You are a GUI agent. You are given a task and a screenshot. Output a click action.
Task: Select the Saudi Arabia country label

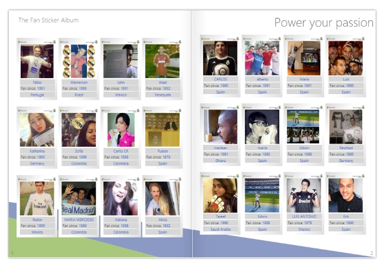220,229
